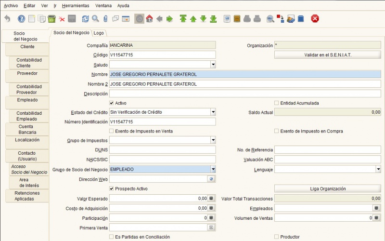The width and height of the screenshot is (385, 241).
Task: Open the Help question mark icon
Action: [21, 19]
